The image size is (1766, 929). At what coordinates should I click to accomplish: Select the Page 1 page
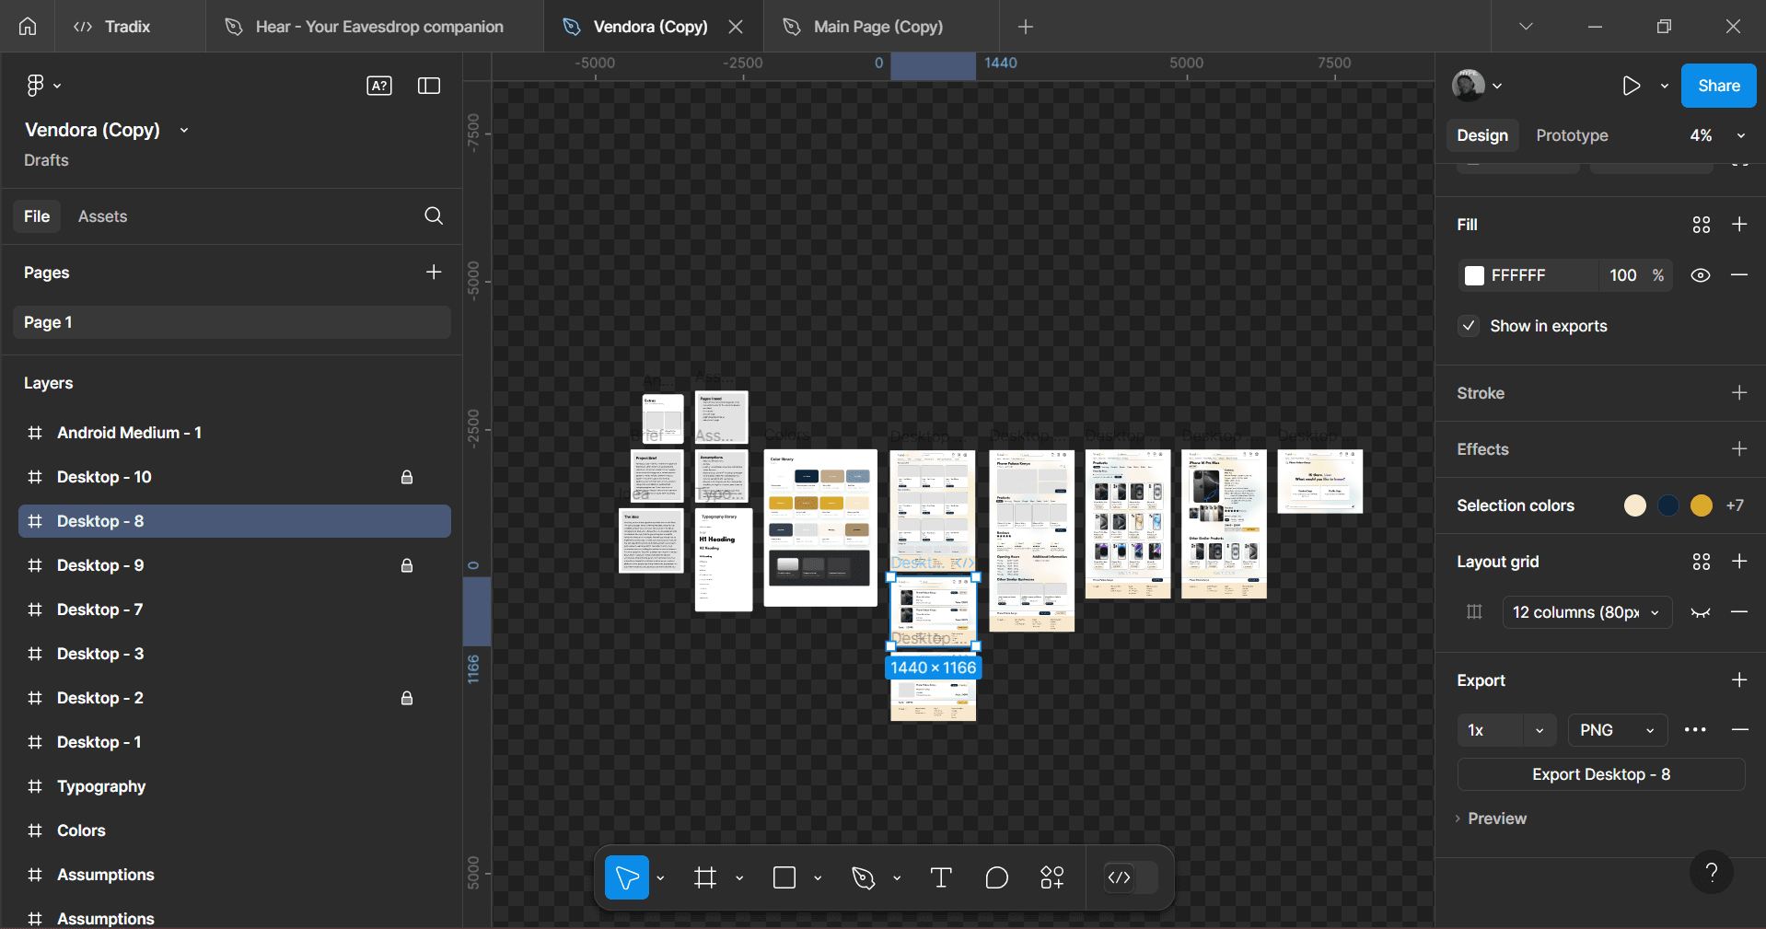click(232, 322)
